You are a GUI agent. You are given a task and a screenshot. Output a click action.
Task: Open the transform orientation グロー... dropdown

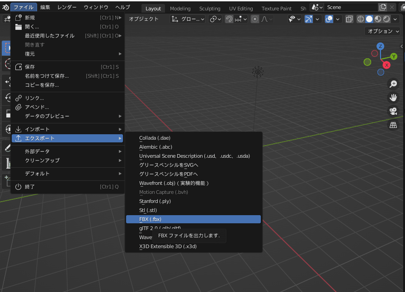tap(188, 19)
